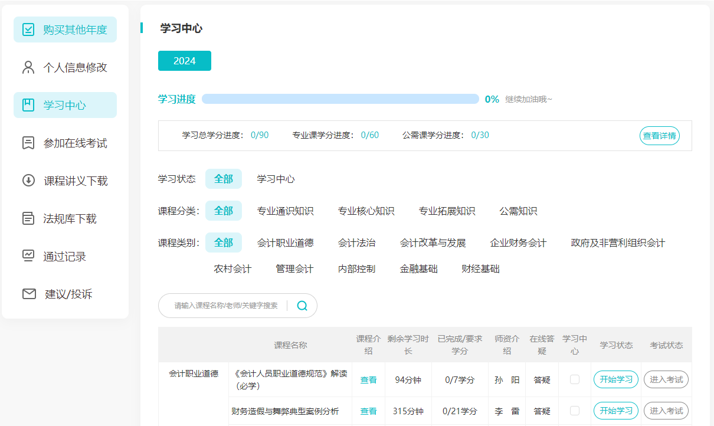This screenshot has height=426, width=714.
Task: Select 公需知识 course category filter
Action: coord(517,210)
